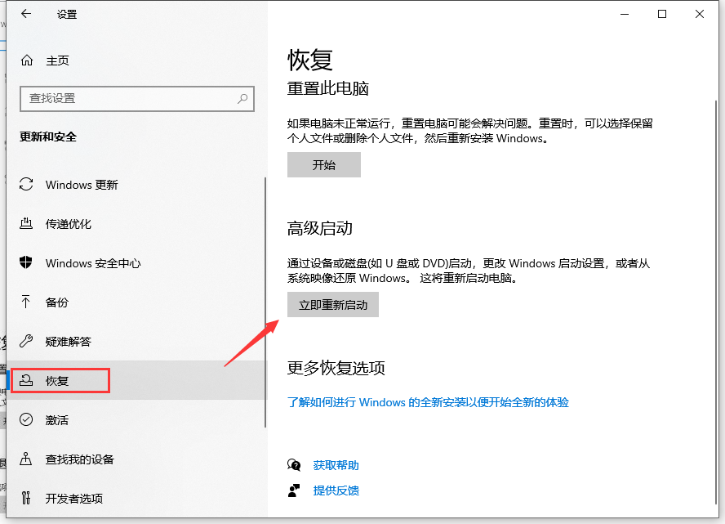Viewport: 725px width, 524px height.
Task: Click the 获取帮助 chat bubble icon
Action: pos(294,465)
